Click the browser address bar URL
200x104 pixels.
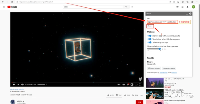click(x=36, y=2)
